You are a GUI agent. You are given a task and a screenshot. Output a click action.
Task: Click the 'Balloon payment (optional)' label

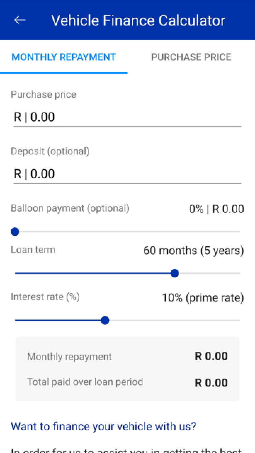(70, 208)
